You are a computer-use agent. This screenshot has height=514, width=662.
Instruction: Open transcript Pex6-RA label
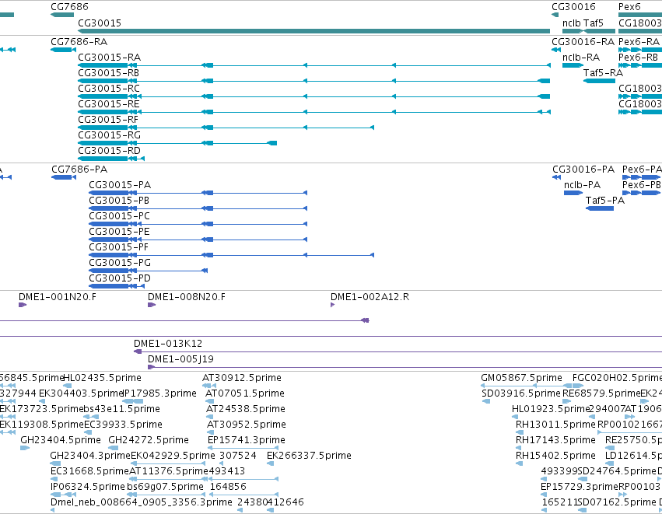pos(639,42)
